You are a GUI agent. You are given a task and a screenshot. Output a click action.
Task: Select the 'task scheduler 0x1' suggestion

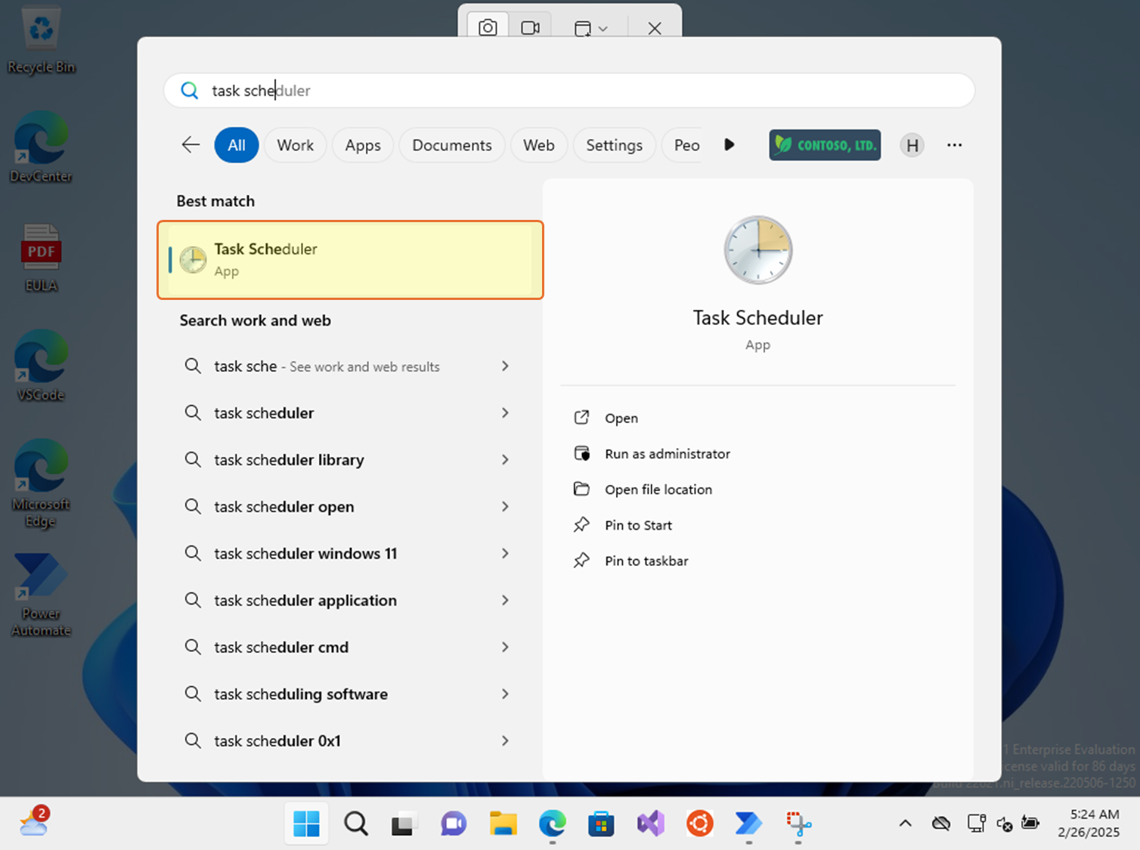pyautogui.click(x=277, y=741)
